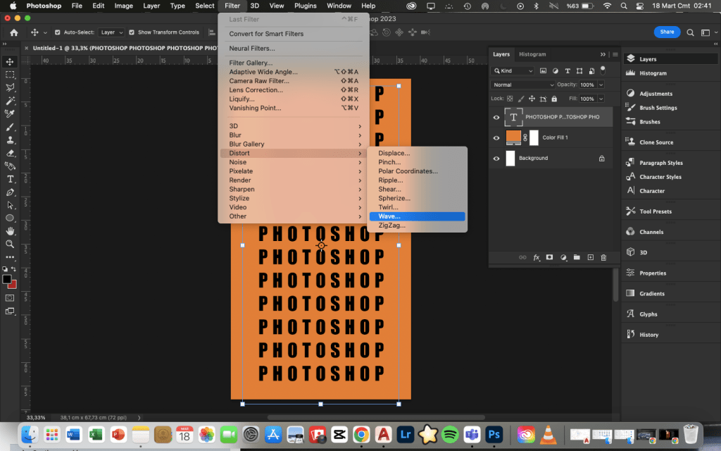The image size is (721, 451).
Task: Disable Show Transform Controls checkbox
Action: 132,32
